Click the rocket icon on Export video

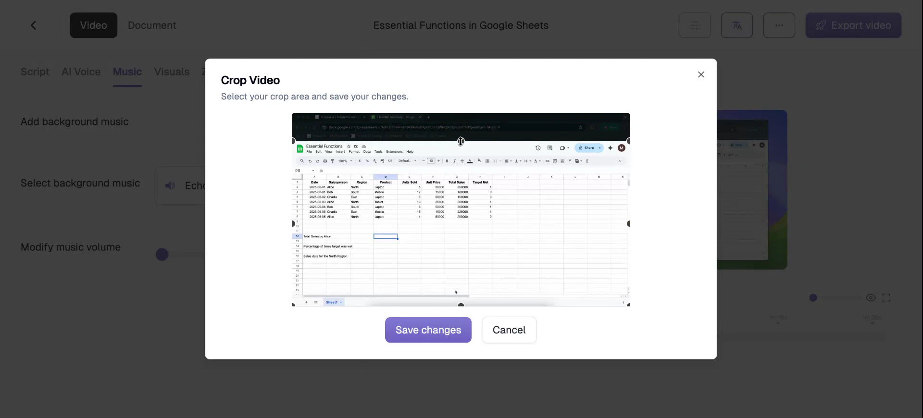coord(821,25)
